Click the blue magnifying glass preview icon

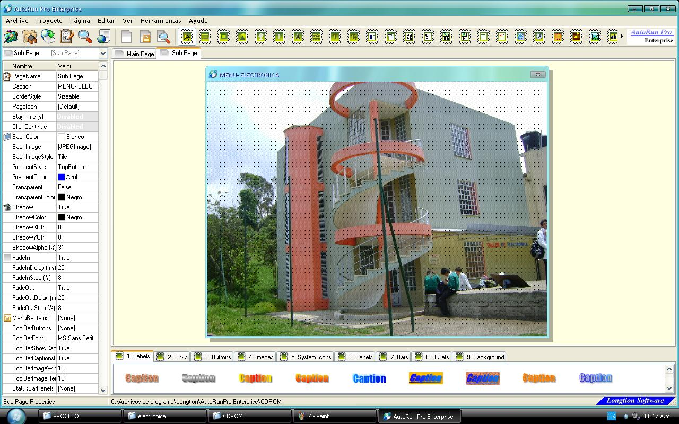tap(85, 37)
